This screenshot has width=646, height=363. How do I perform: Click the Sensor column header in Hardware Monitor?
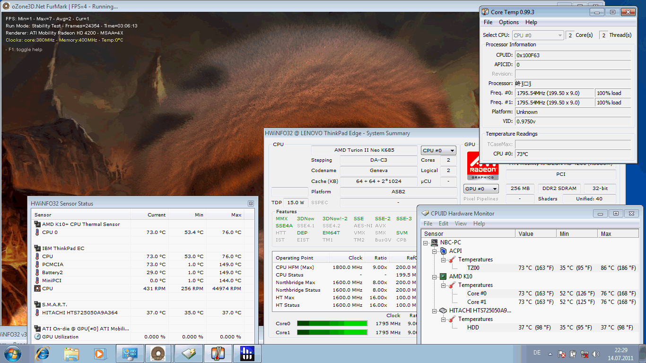[468, 233]
